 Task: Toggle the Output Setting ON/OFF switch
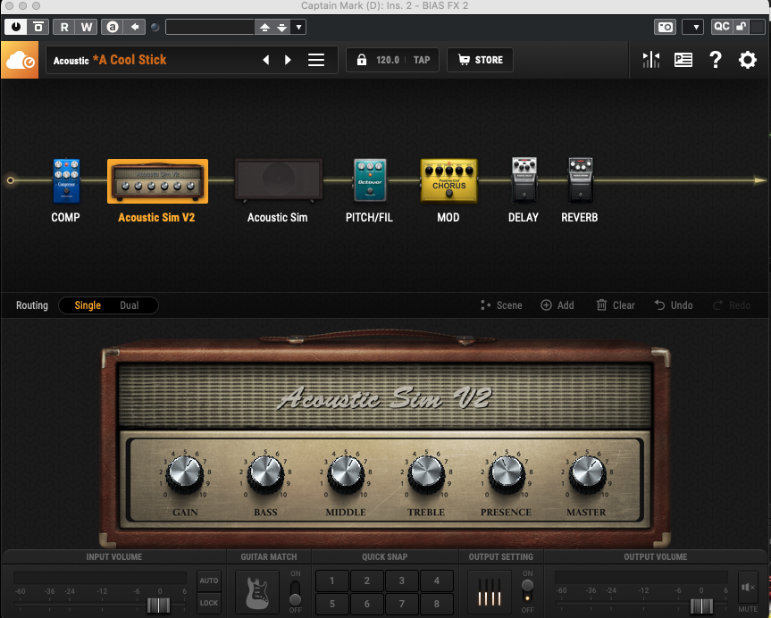527,592
